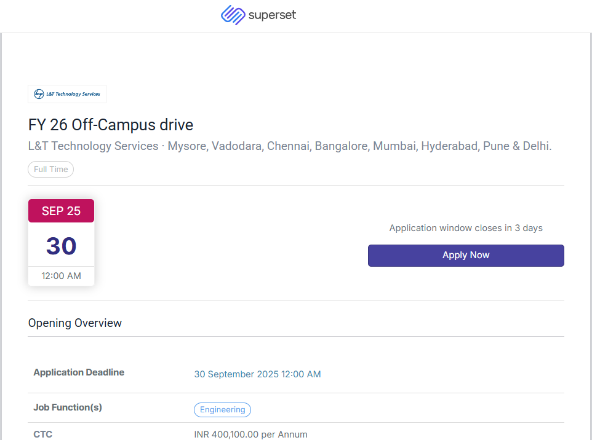Viewport: 592px width, 440px height.
Task: Click the Application Deadline label
Action: point(79,372)
